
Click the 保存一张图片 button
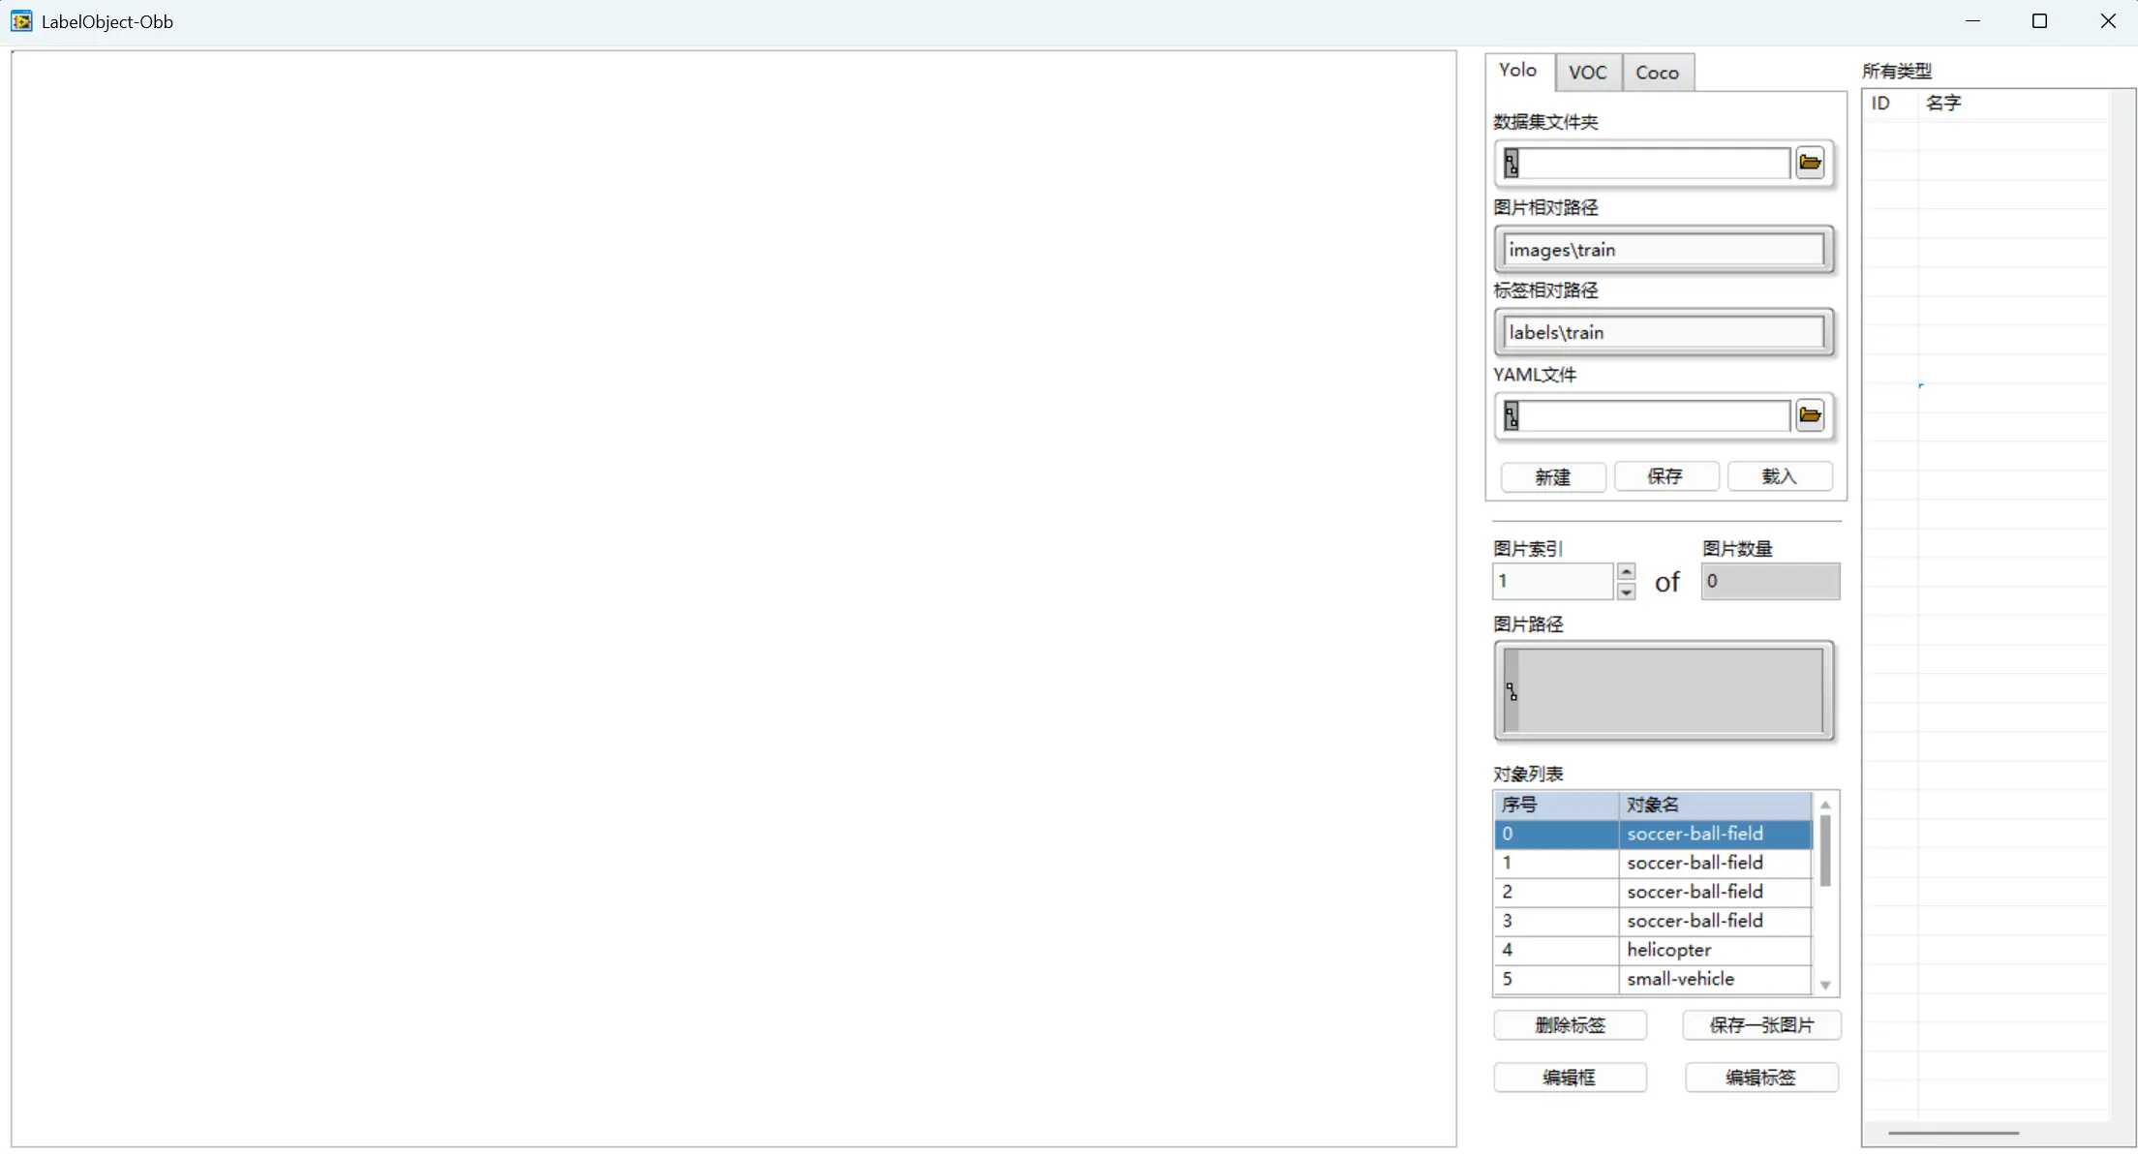(x=1761, y=1024)
